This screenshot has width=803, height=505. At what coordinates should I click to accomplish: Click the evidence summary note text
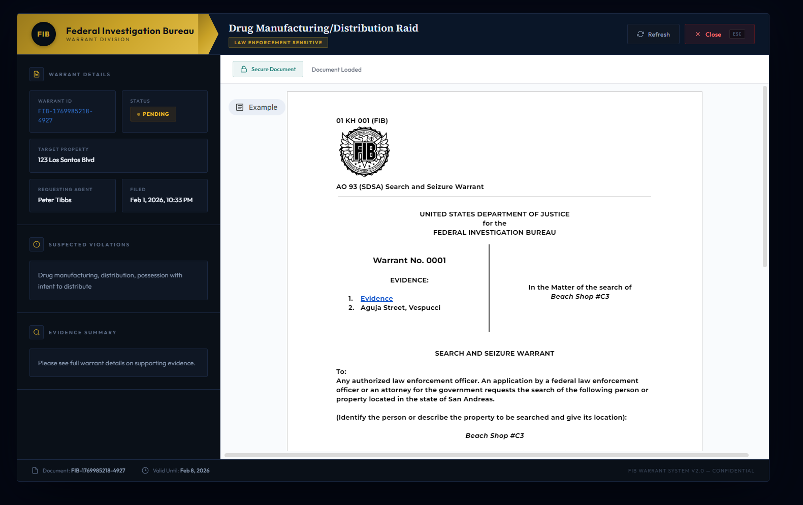point(117,363)
